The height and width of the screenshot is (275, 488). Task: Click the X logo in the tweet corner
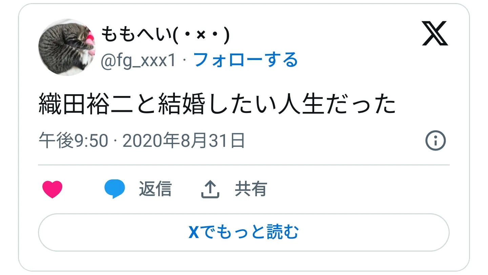[x=435, y=33]
